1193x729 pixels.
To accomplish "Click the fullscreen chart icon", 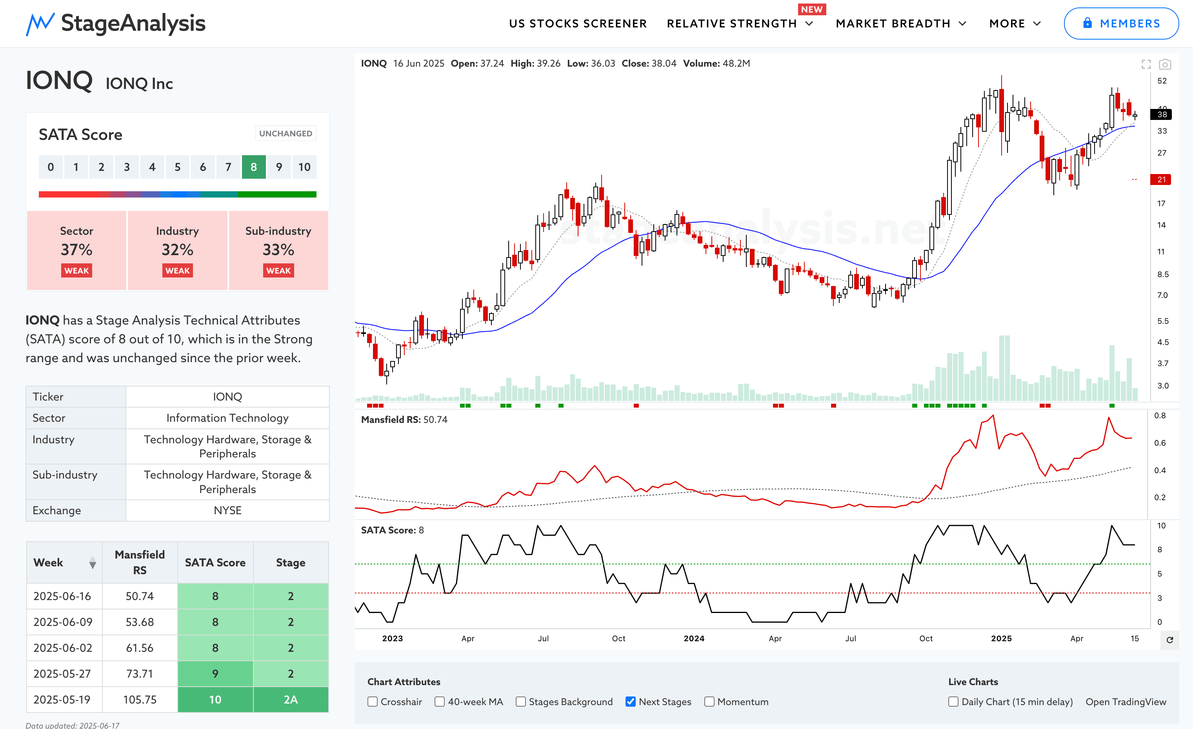I will pos(1146,64).
